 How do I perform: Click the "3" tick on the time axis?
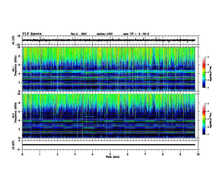(75, 154)
